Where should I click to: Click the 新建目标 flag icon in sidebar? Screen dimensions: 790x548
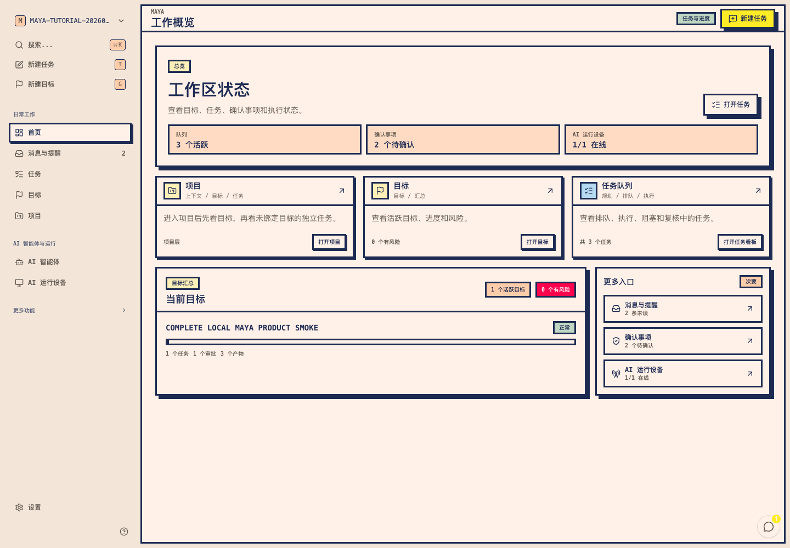click(19, 84)
